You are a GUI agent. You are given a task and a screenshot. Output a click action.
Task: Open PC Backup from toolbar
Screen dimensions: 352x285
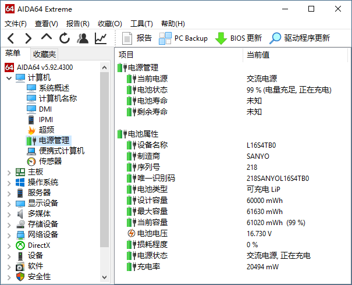(x=183, y=38)
